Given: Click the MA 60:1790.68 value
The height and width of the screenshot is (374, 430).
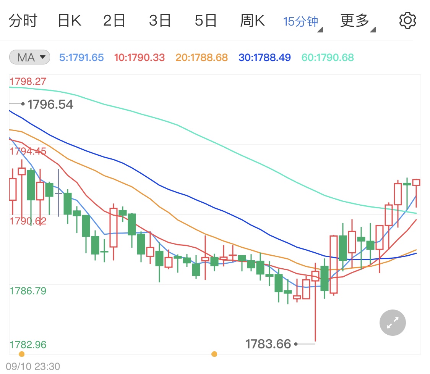Looking at the screenshot, I should [x=328, y=58].
